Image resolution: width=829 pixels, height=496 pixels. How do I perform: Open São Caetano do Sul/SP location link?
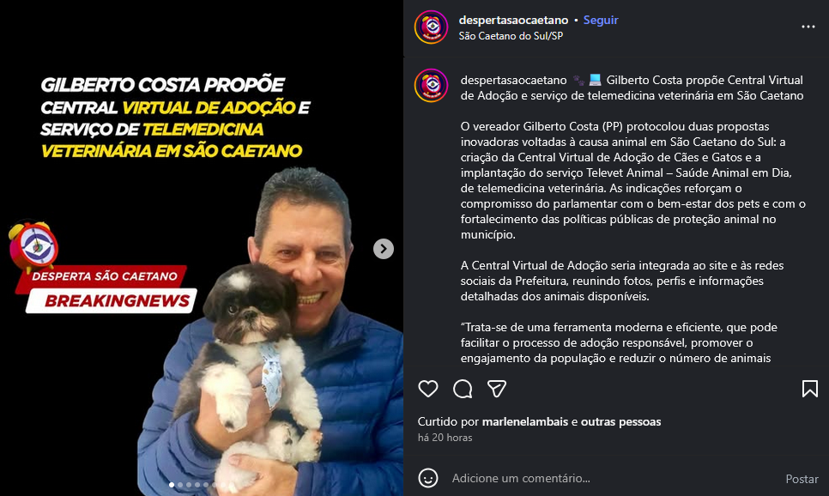coord(511,36)
